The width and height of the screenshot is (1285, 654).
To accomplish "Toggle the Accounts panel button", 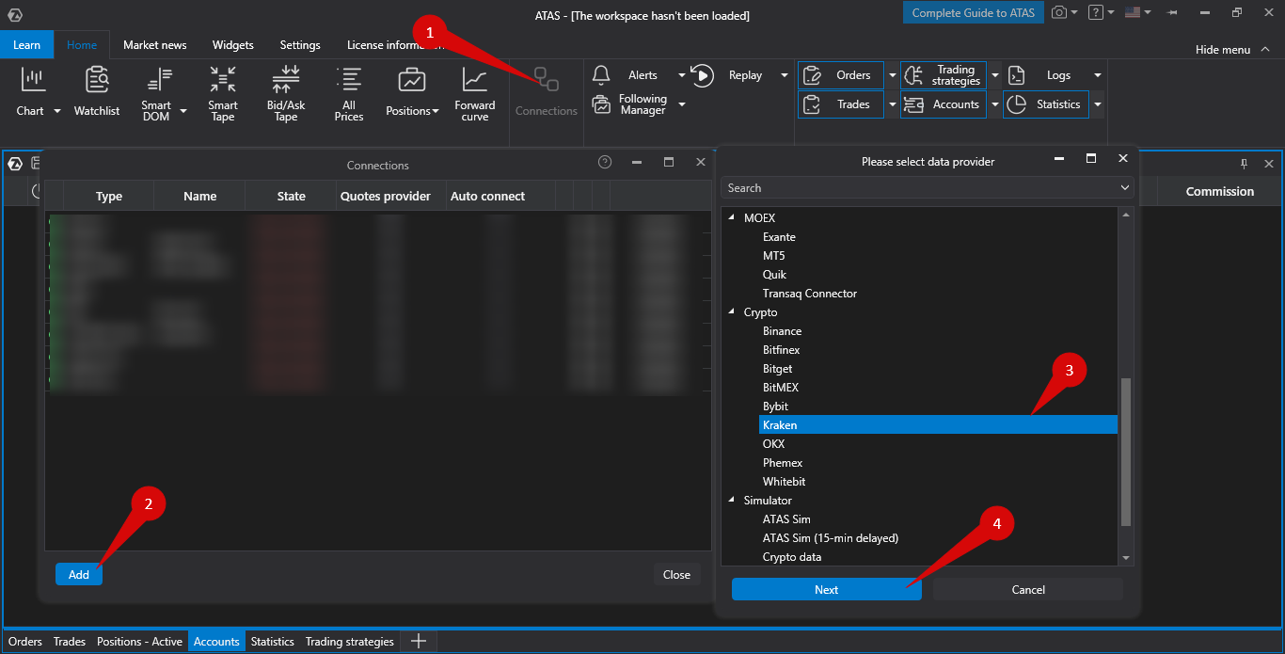I will [x=944, y=104].
